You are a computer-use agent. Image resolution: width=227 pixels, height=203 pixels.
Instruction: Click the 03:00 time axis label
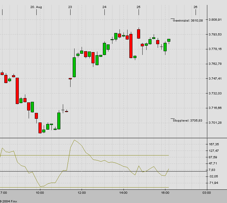(x=207, y=193)
